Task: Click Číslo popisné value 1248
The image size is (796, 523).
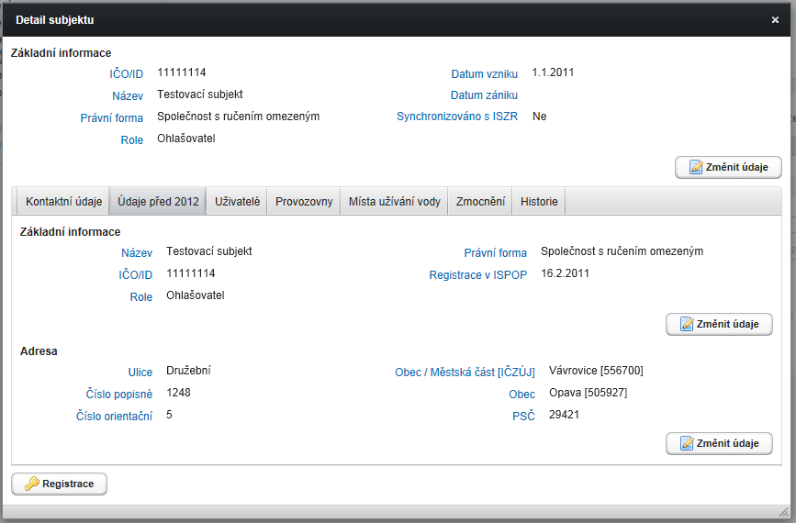Action: coord(178,393)
